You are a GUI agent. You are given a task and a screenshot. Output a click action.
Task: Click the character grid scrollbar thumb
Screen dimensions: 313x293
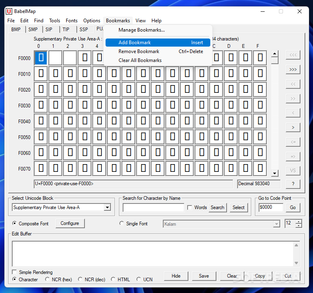click(x=275, y=60)
